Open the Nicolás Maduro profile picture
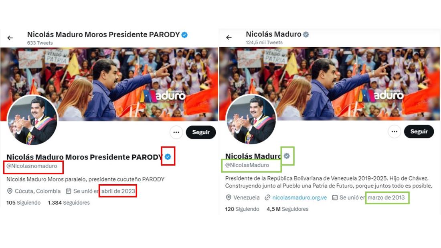The width and height of the screenshot is (441, 248). 251,120
